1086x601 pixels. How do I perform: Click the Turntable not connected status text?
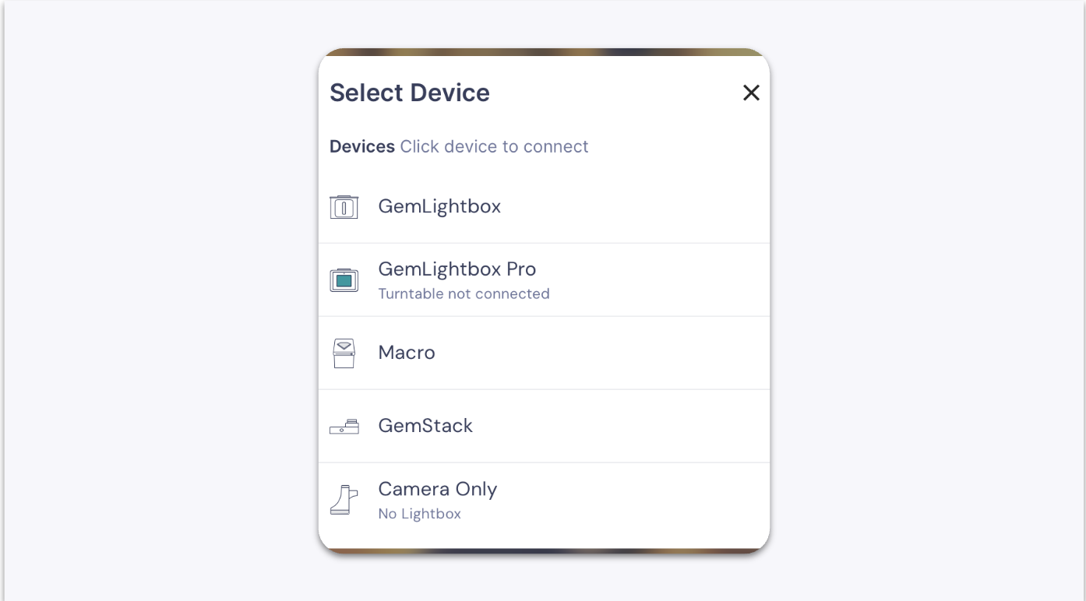point(464,293)
